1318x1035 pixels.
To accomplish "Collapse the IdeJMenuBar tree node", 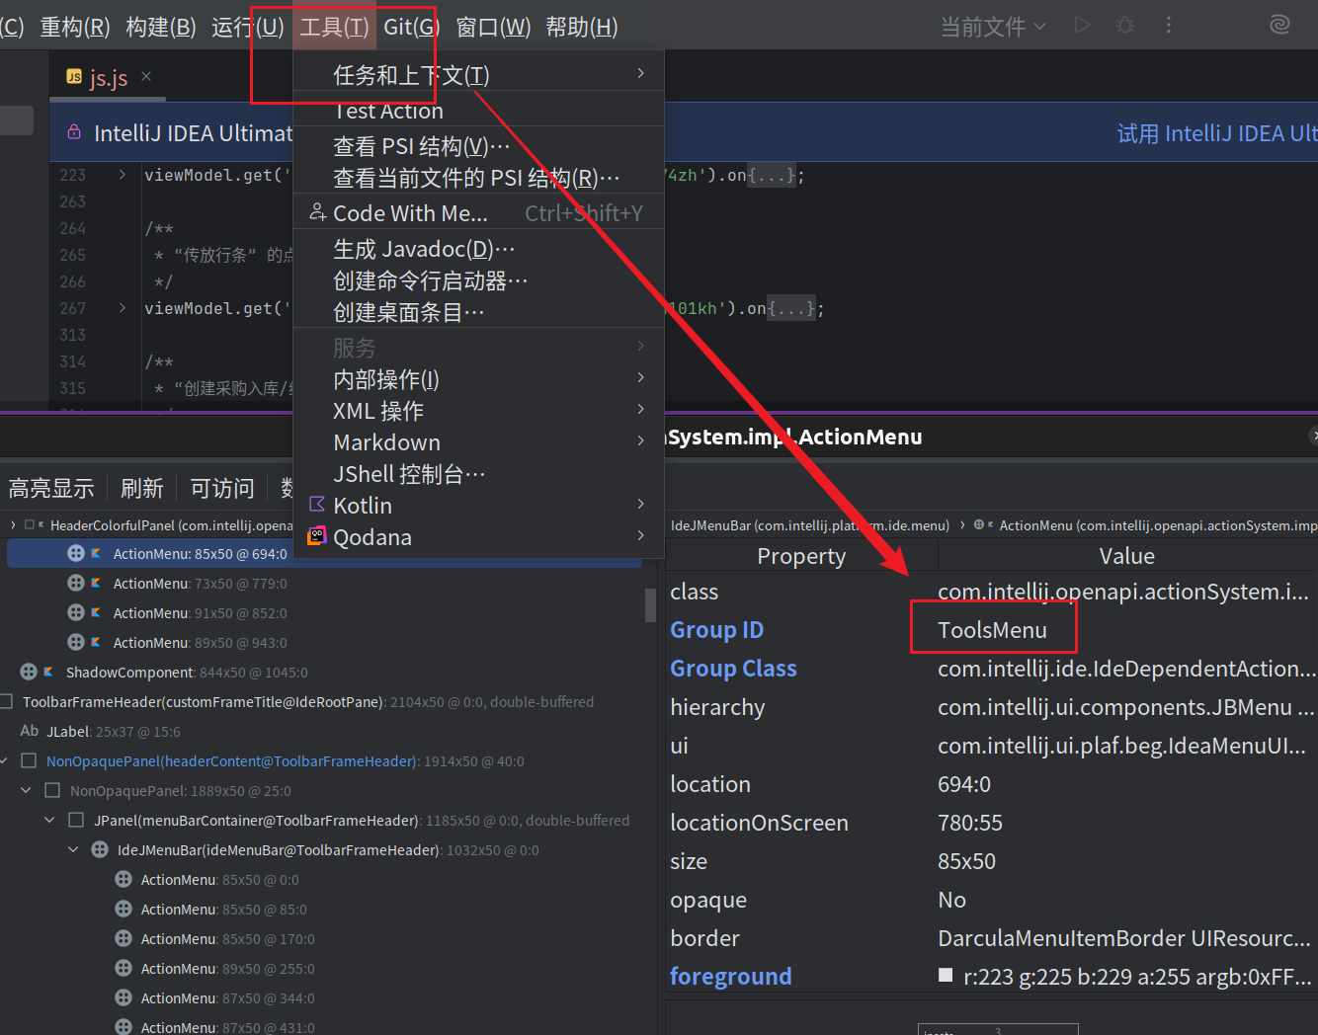I will coord(73,850).
